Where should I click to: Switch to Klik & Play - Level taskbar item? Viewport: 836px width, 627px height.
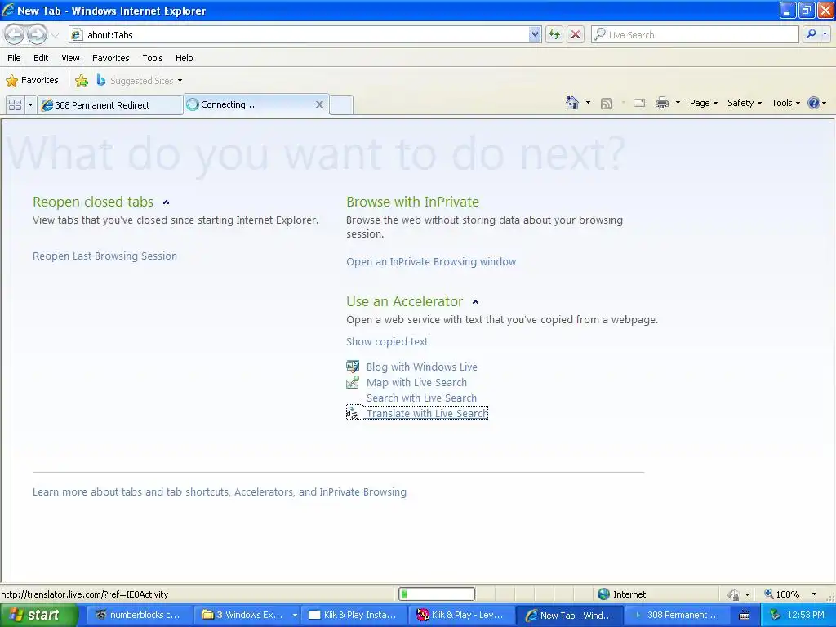(x=462, y=615)
